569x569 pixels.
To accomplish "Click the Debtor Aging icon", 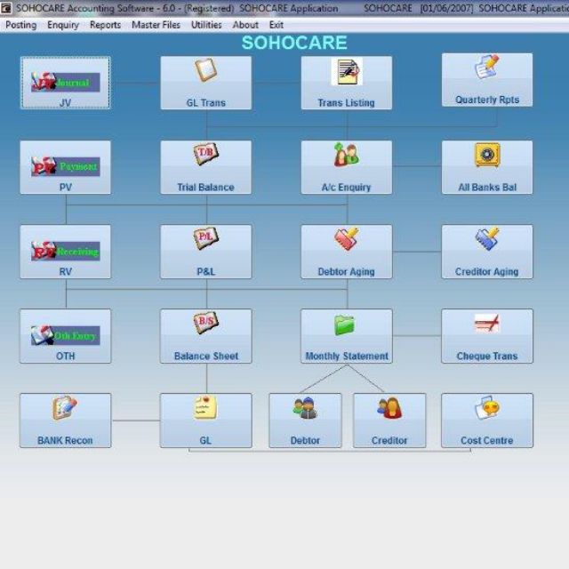I will pyautogui.click(x=346, y=240).
